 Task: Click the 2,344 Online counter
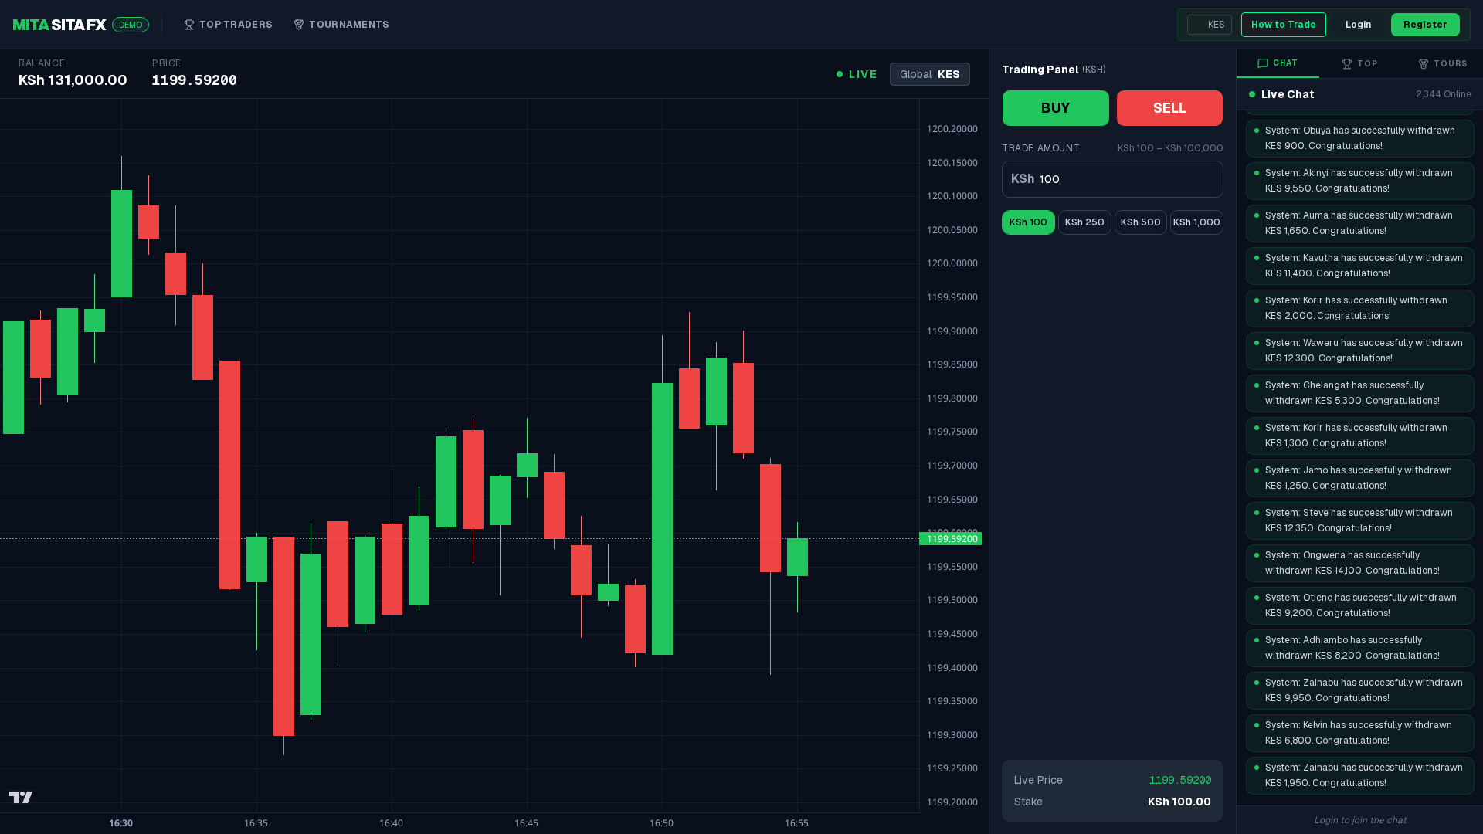coord(1444,94)
